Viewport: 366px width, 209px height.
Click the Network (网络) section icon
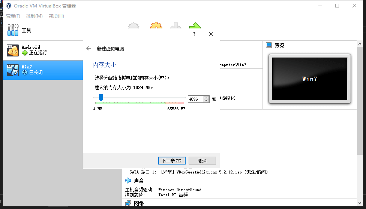click(x=128, y=203)
